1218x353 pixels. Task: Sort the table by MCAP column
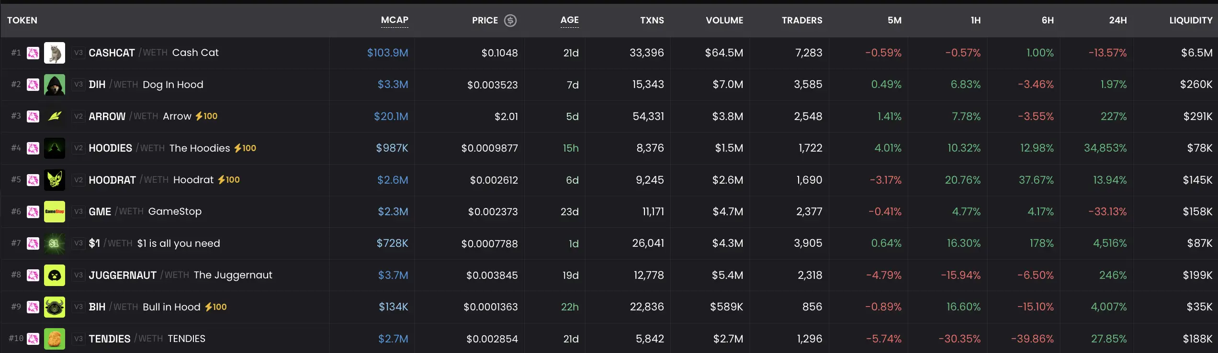click(x=395, y=20)
